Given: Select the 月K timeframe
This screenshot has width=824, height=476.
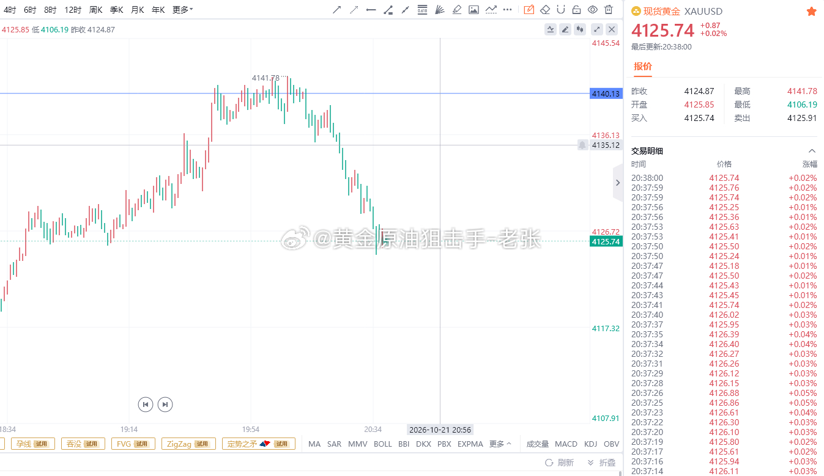Looking at the screenshot, I should (x=137, y=10).
